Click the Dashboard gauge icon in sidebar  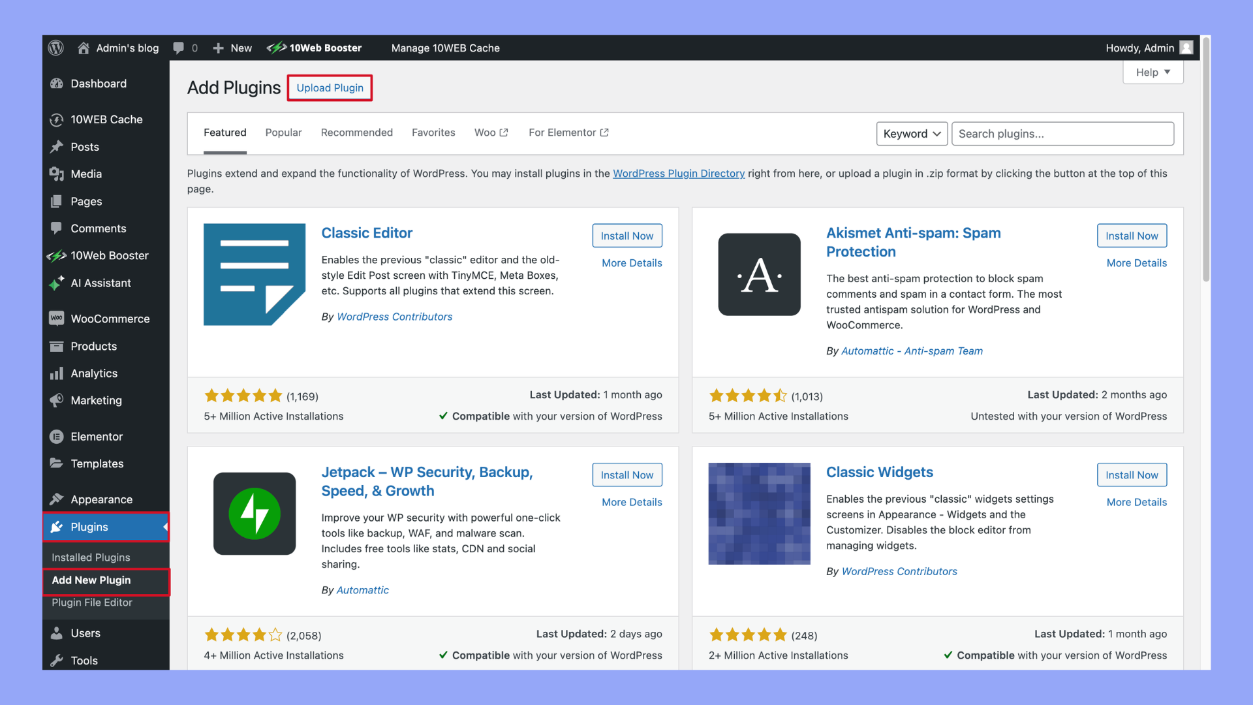coord(57,84)
